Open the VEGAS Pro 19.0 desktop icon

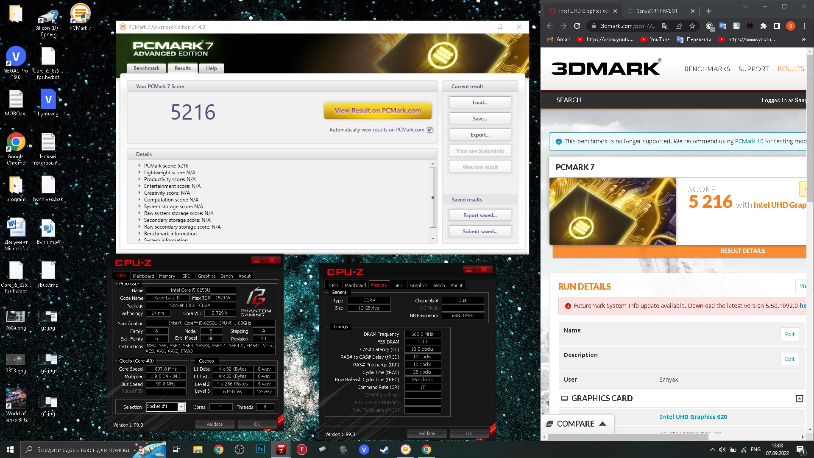(16, 63)
